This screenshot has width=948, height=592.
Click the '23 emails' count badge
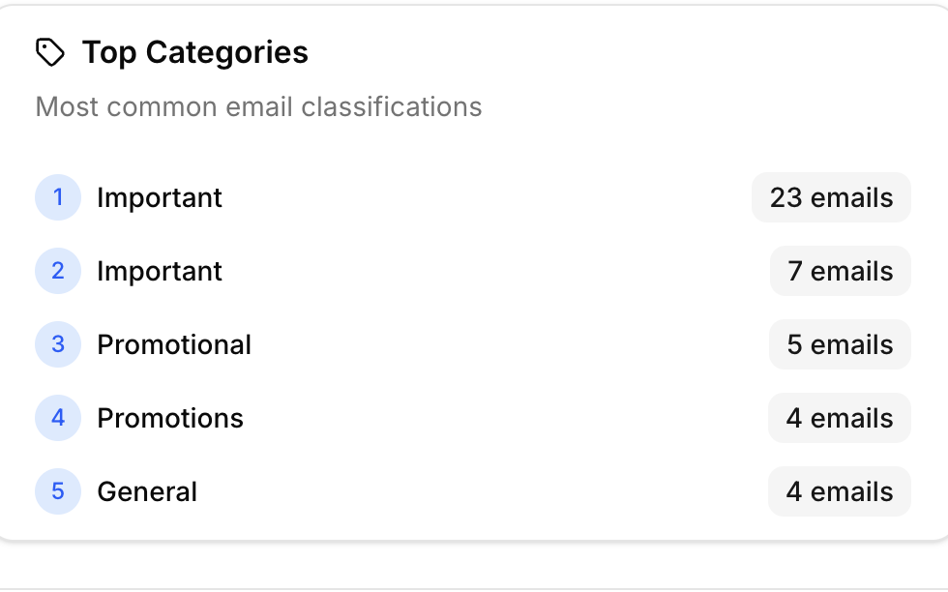(831, 197)
